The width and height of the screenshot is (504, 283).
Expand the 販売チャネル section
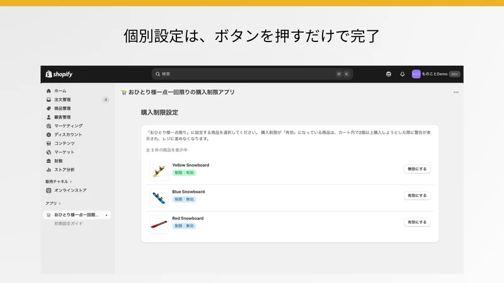[x=59, y=182]
